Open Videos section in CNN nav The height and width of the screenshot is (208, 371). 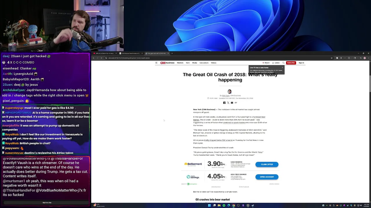pos(214,63)
